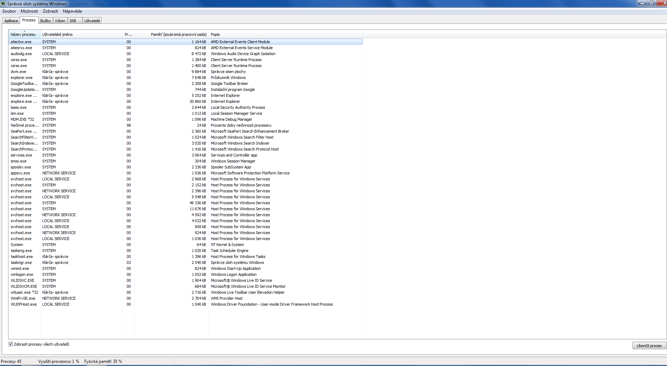Click the 'NT Kernel & System' description
The width and height of the screenshot is (667, 366).
(227, 245)
